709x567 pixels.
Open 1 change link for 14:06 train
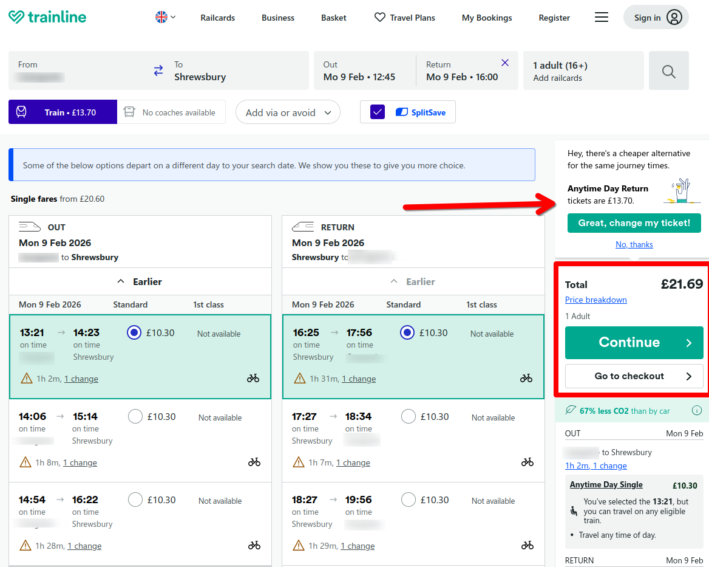pos(80,462)
